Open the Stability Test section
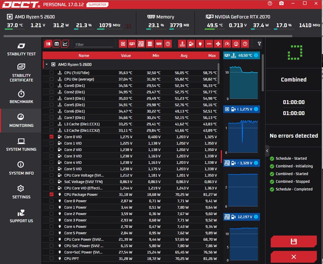The width and height of the screenshot is (323, 264). tap(21, 49)
